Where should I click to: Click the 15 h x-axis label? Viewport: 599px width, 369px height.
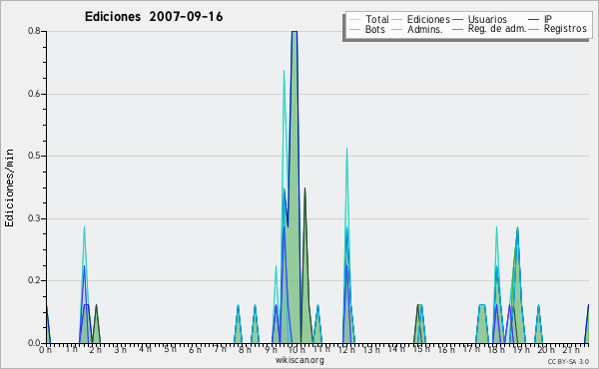(x=421, y=349)
